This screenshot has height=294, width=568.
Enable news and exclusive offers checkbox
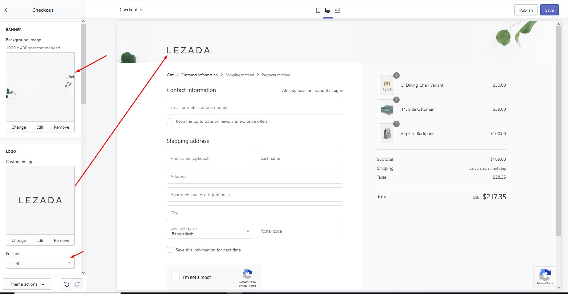170,121
